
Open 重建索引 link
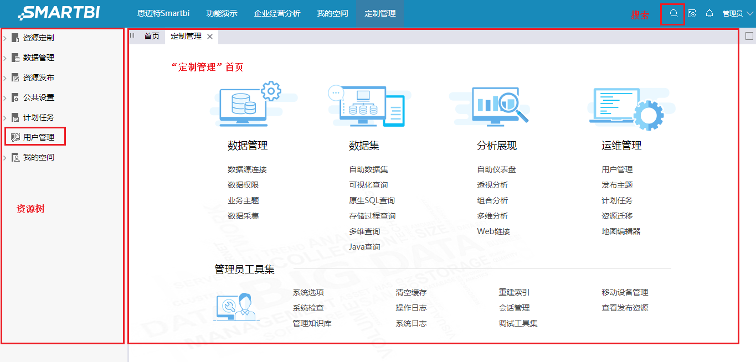[514, 292]
